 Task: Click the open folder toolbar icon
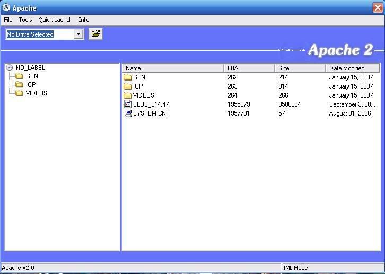pos(95,34)
